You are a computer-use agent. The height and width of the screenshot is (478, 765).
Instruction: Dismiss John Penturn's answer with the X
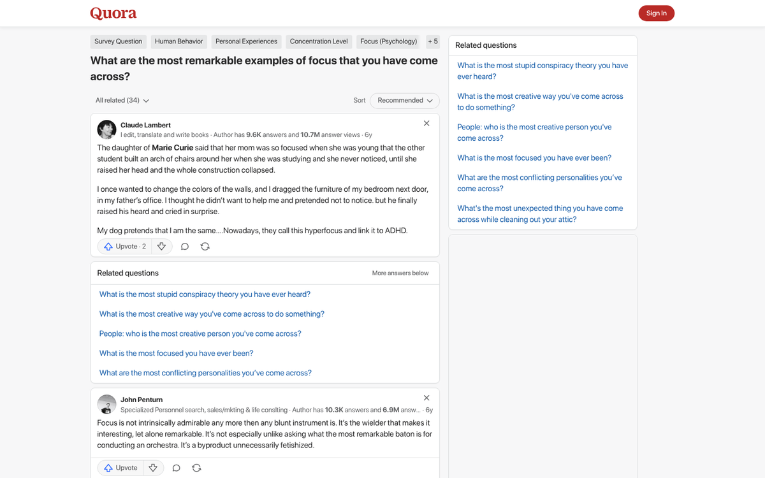pos(426,397)
